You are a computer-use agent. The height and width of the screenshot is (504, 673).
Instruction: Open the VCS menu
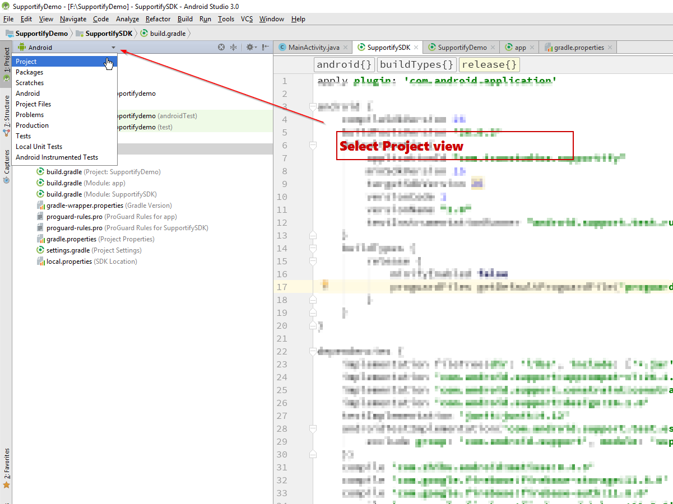[x=247, y=19]
